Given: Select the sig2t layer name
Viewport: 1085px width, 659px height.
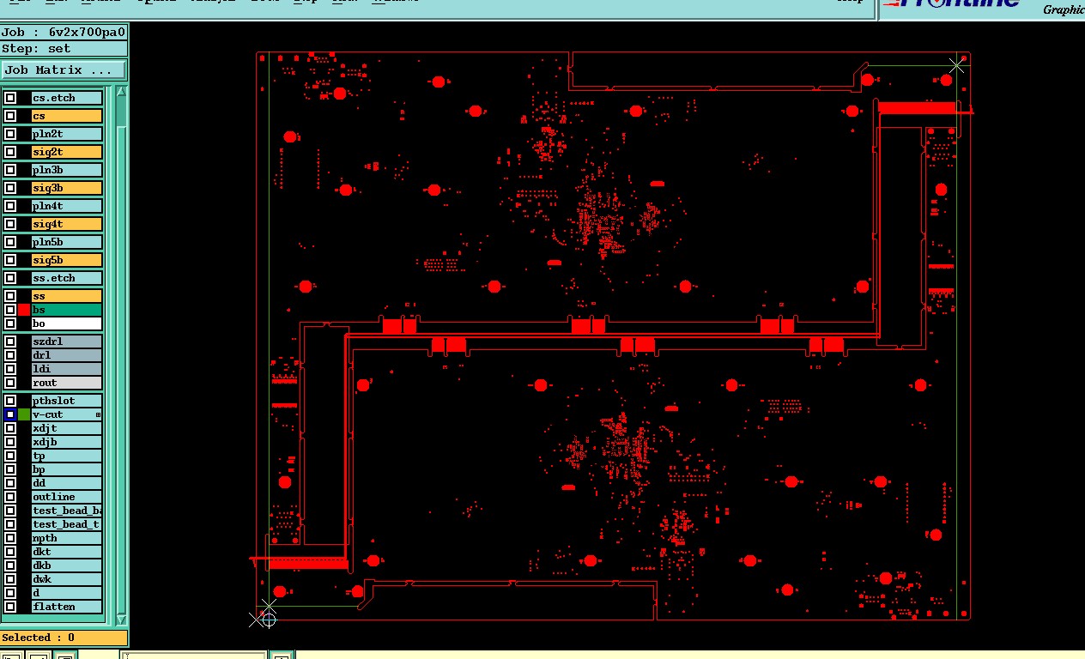Looking at the screenshot, I should 67,152.
